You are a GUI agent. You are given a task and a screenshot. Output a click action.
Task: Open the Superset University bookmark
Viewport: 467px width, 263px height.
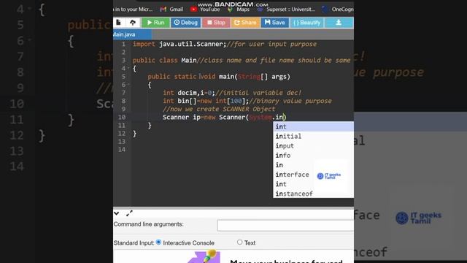[x=286, y=9]
